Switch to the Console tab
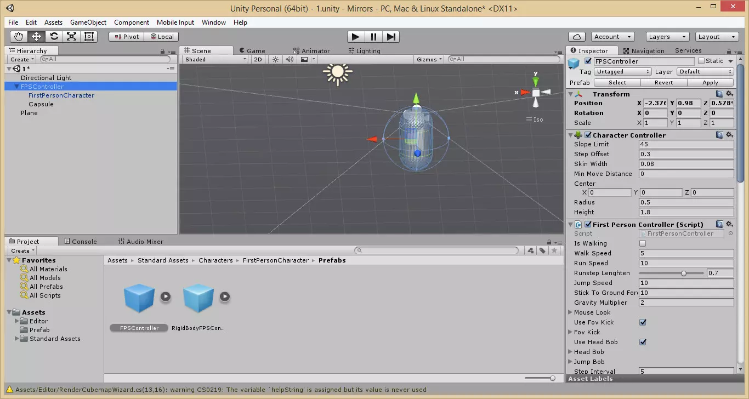749x399 pixels. click(80, 241)
